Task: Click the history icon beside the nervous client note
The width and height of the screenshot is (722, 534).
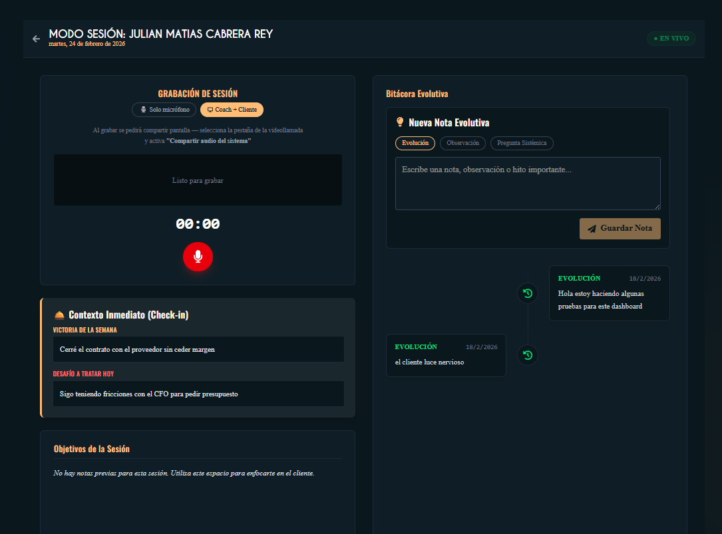Action: 528,355
